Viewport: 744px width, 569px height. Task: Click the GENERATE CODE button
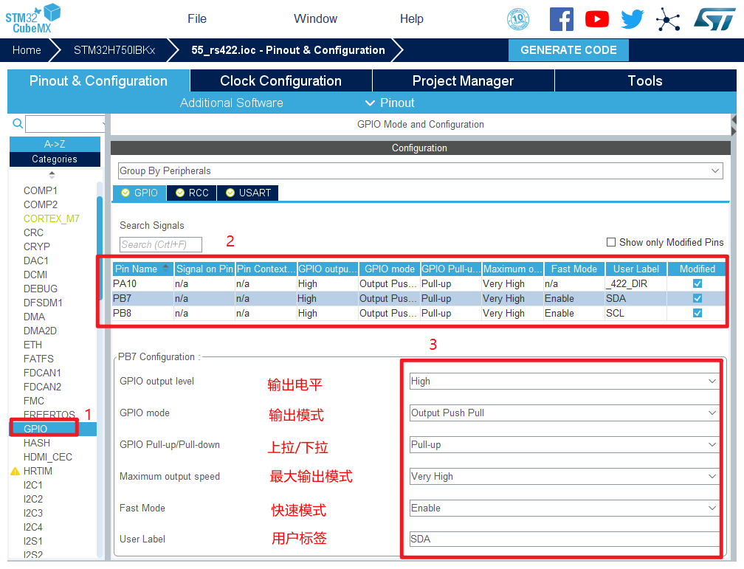[568, 50]
